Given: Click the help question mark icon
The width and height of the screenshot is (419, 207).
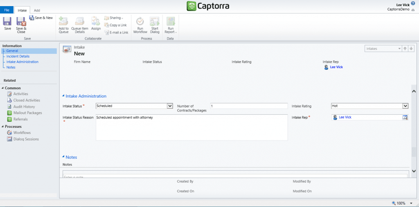Looking at the screenshot, I should pos(413,3).
